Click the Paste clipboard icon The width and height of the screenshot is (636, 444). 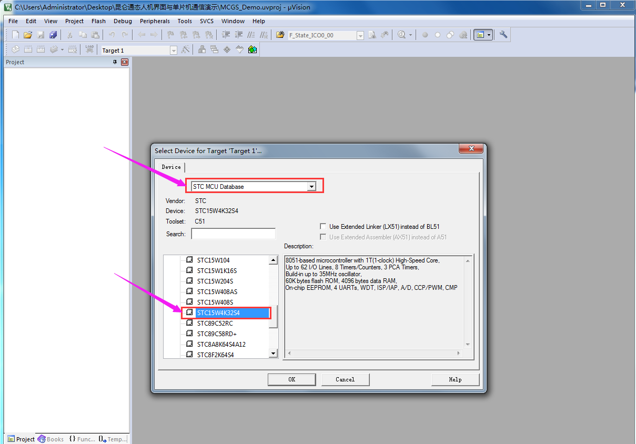pyautogui.click(x=95, y=35)
